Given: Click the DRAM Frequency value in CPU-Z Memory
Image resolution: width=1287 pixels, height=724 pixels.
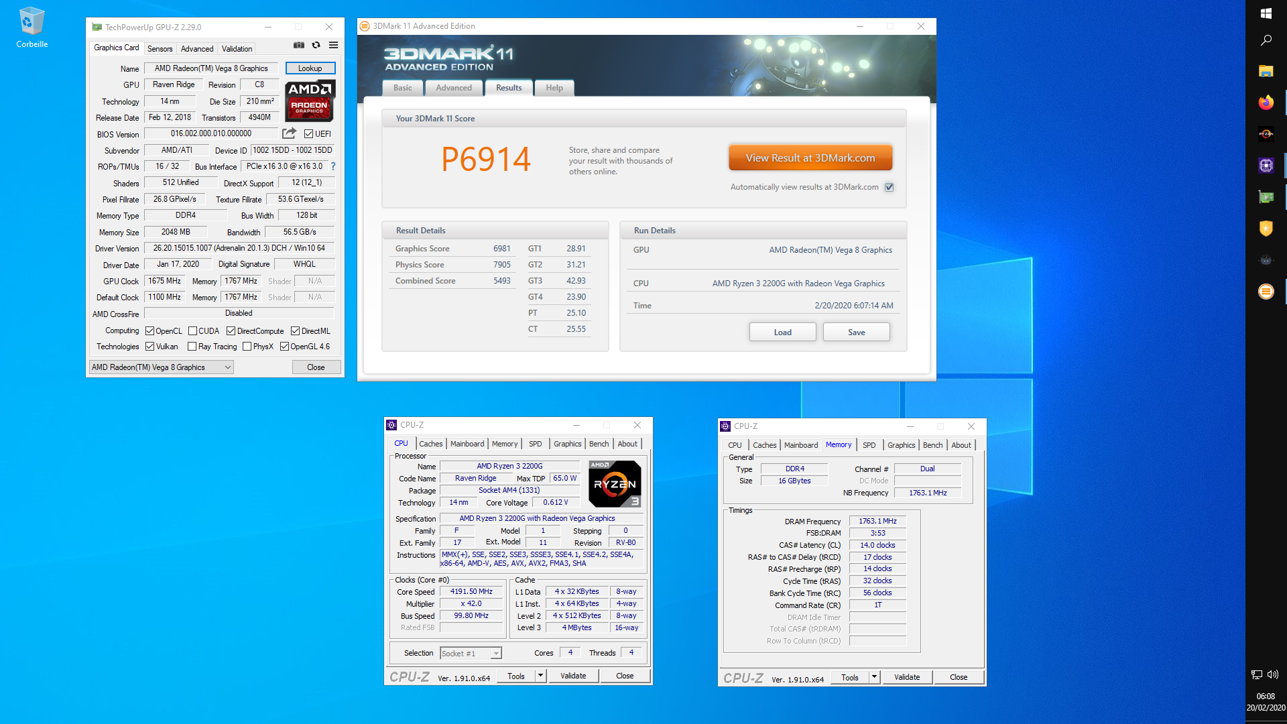Looking at the screenshot, I should [877, 521].
